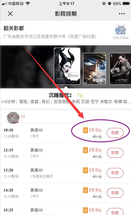The image size is (131, 215).
Task: Open the 沉睡魔咒2 movie title details
Action: [60, 95]
